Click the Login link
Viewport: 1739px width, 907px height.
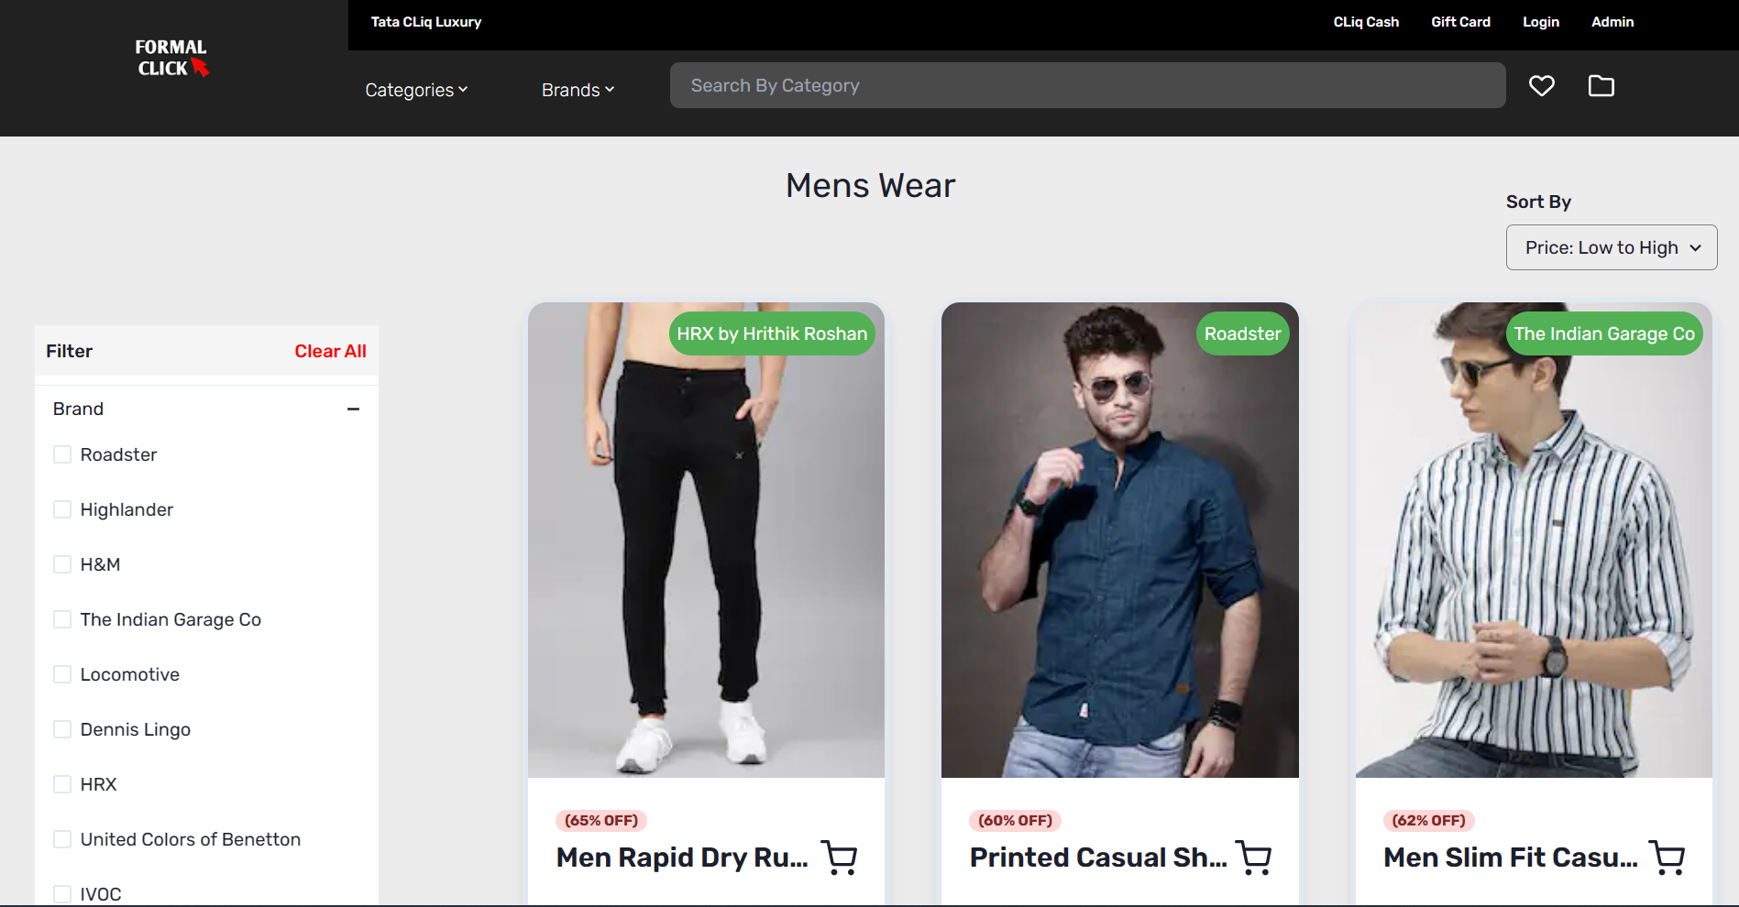click(1540, 22)
